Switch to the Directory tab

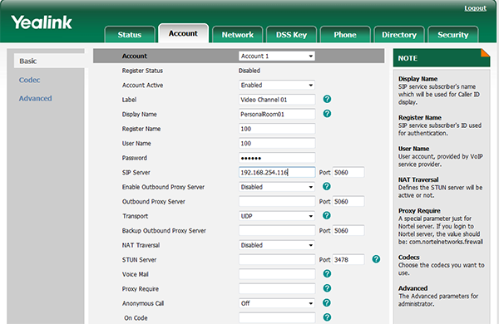[x=399, y=35]
